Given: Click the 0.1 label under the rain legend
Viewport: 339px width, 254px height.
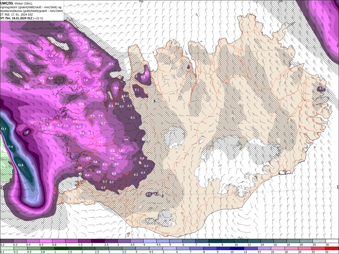Looking at the screenshot, I should 2,252.
